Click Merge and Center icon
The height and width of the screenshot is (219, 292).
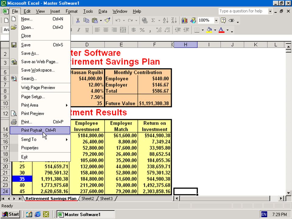(123, 30)
